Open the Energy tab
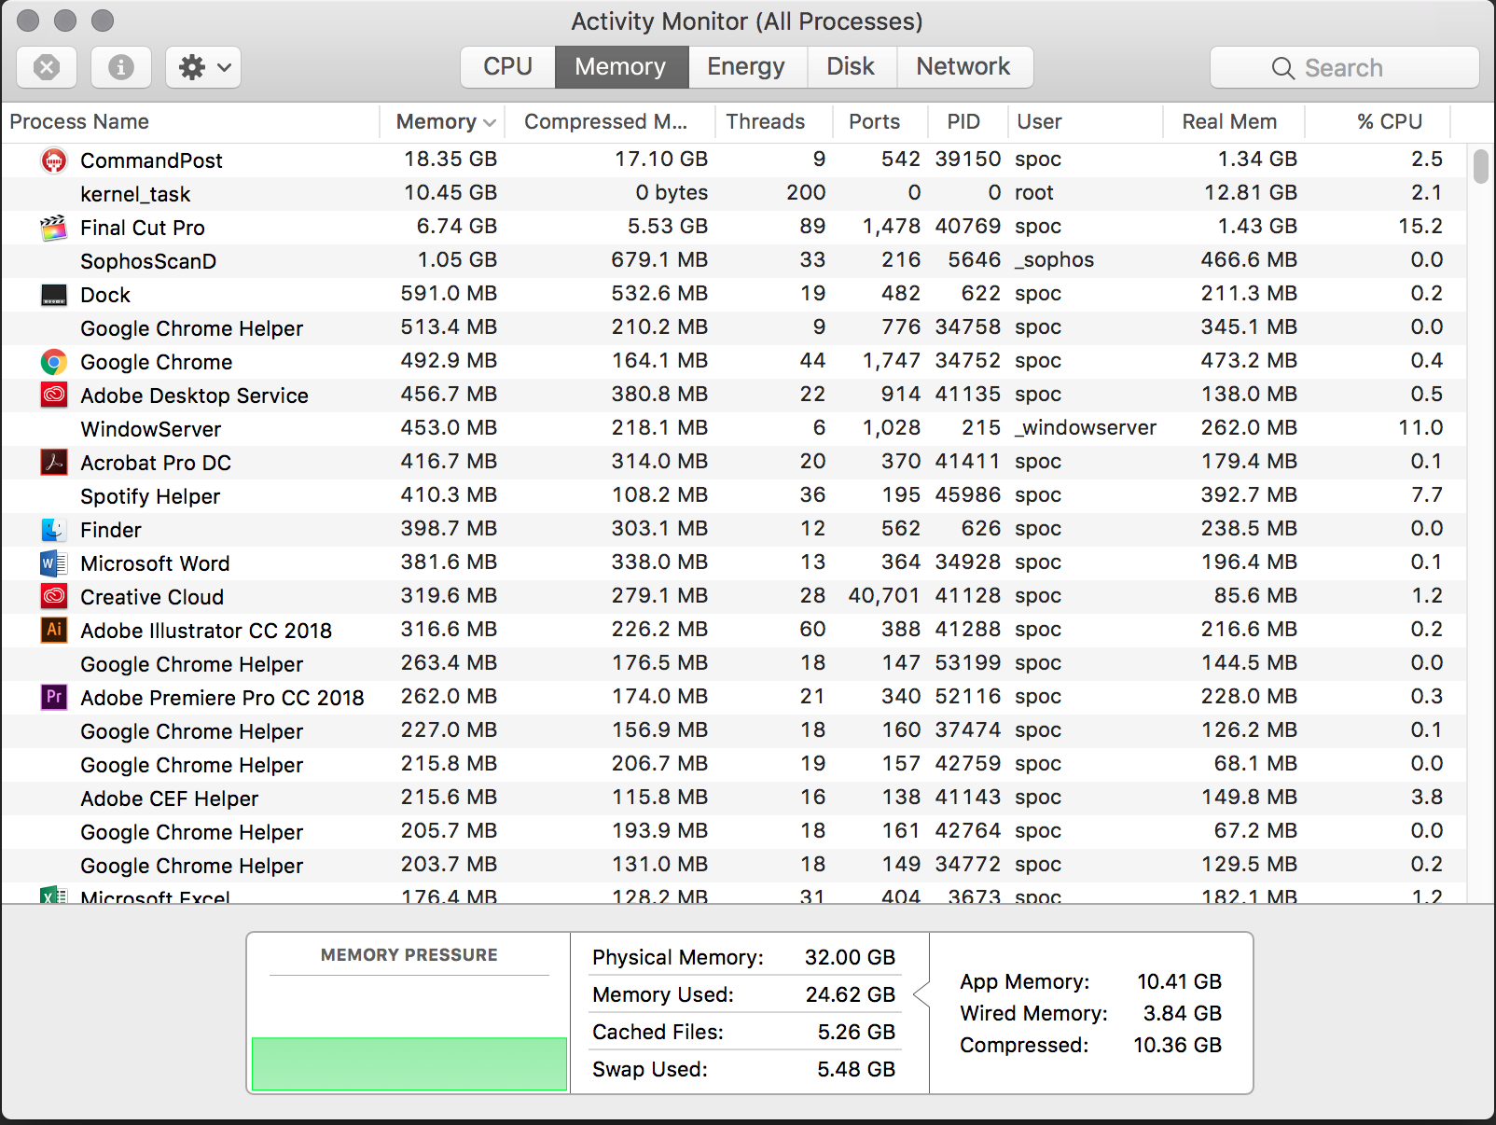 point(746,66)
